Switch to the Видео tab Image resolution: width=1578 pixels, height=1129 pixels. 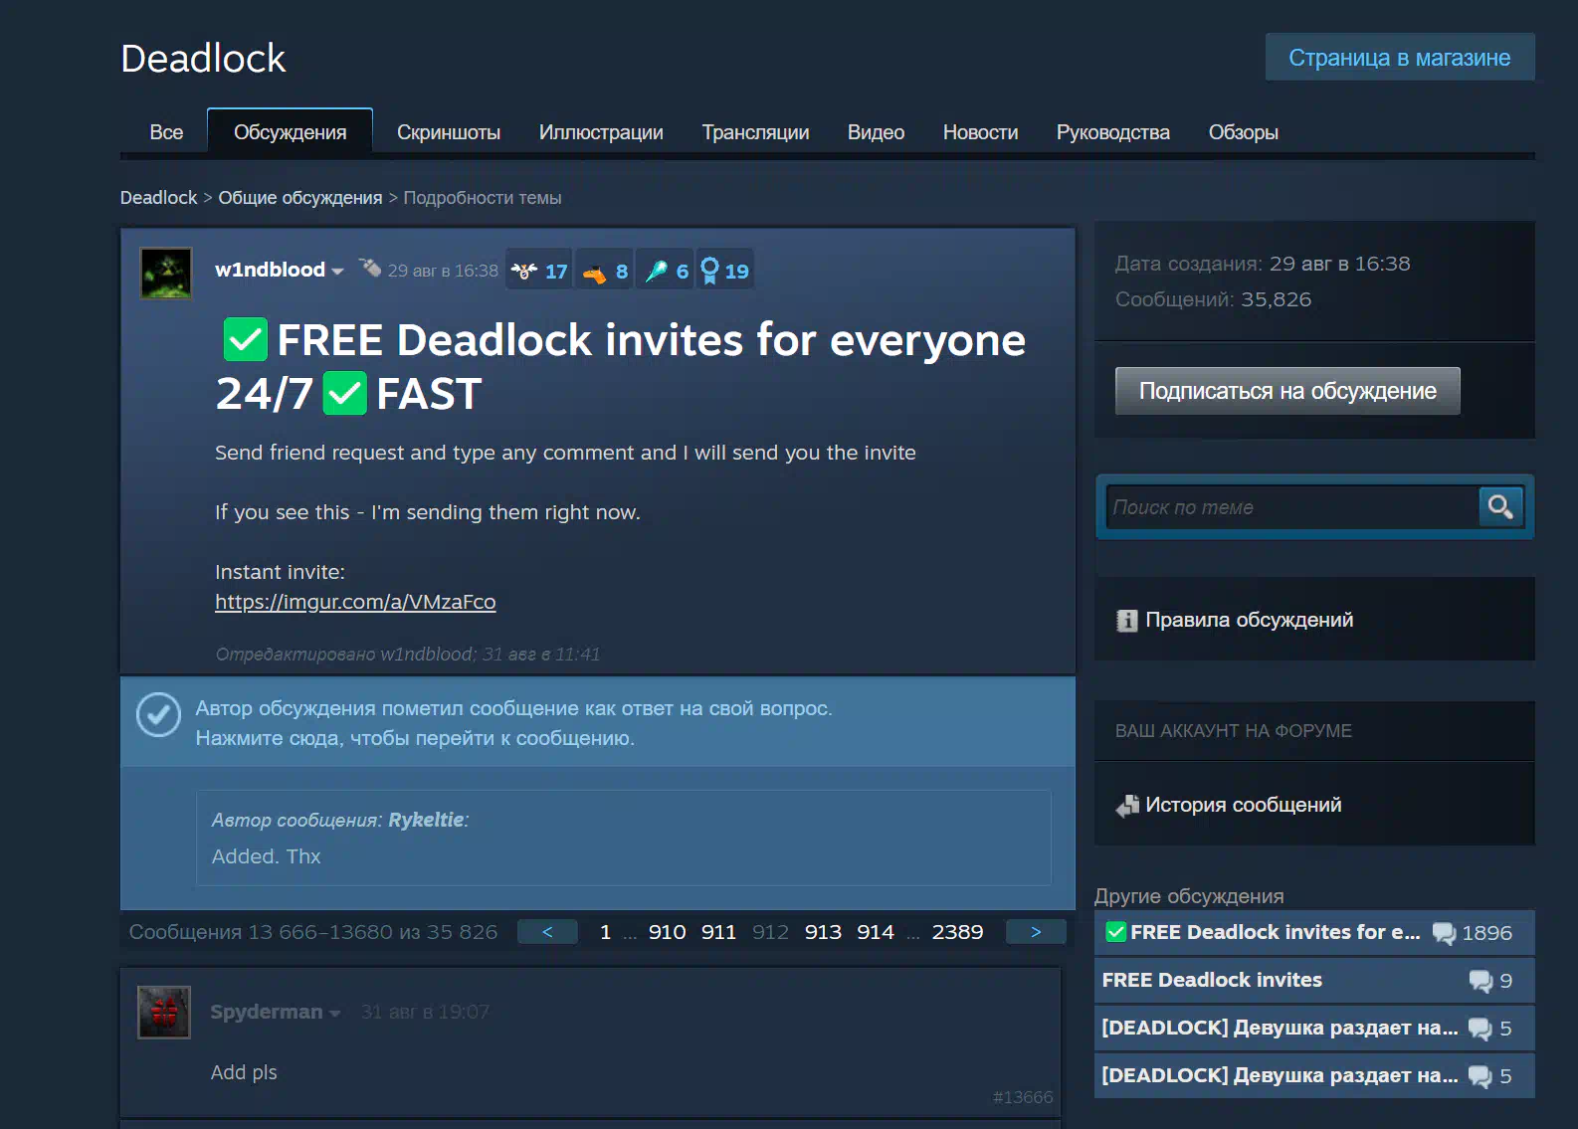pos(876,132)
